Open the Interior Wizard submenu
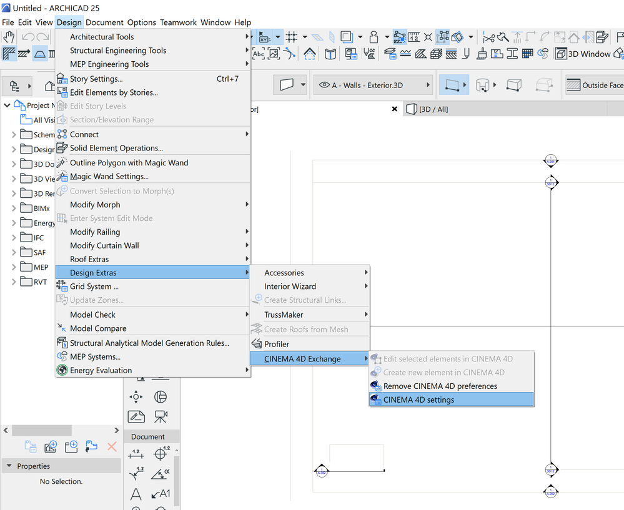 tap(310, 286)
